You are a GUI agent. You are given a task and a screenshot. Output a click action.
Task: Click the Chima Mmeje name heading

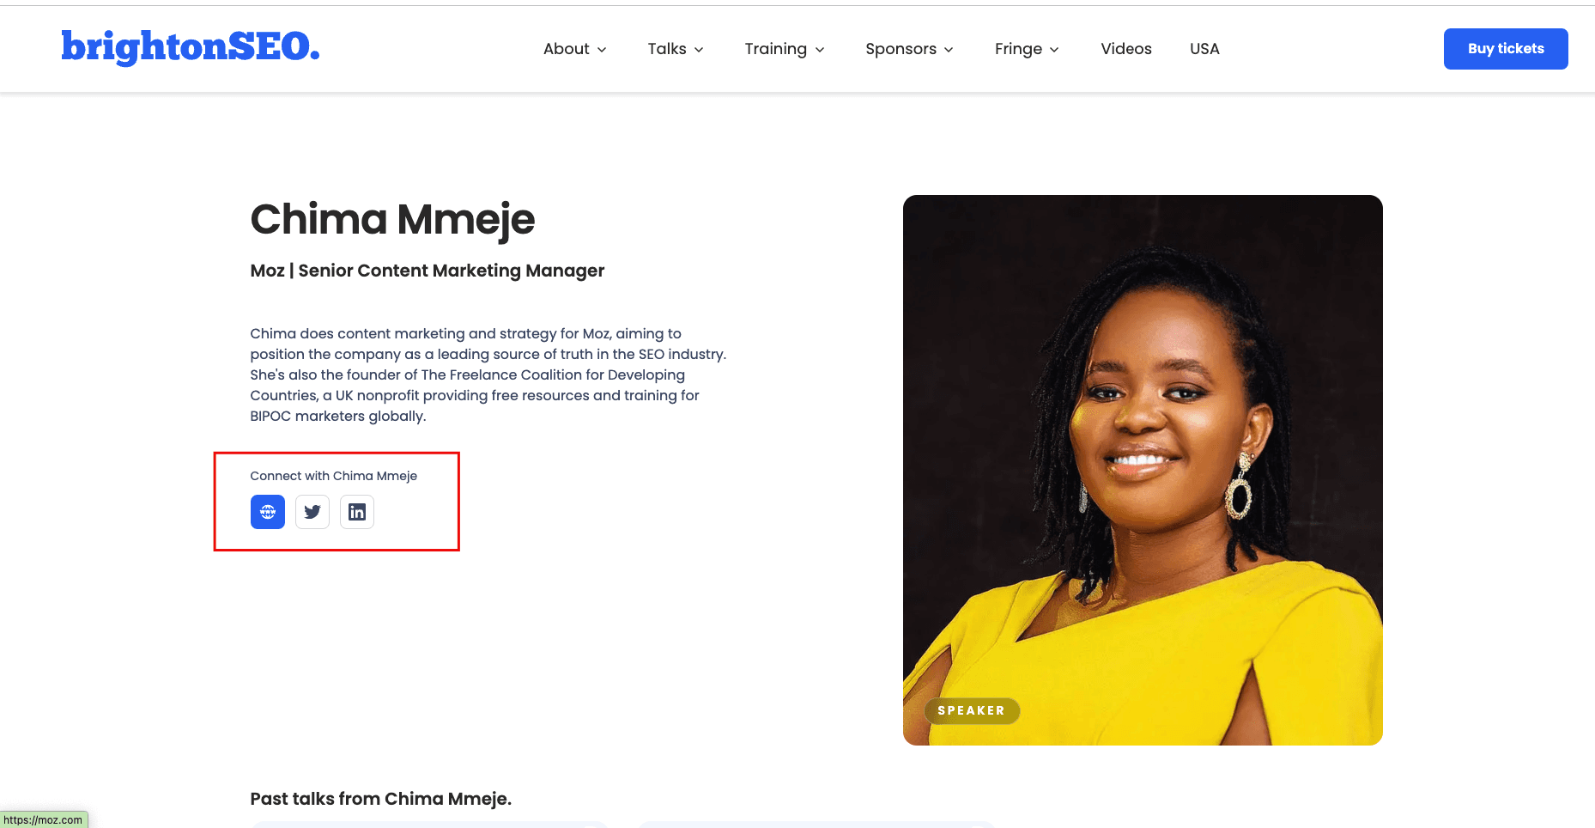(392, 219)
